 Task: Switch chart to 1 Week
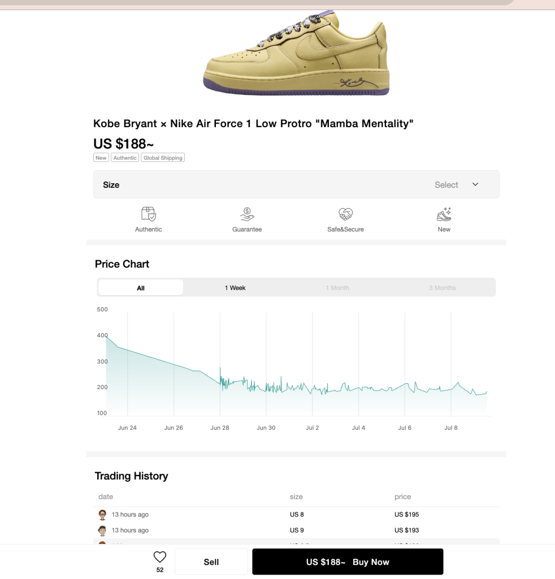(235, 288)
